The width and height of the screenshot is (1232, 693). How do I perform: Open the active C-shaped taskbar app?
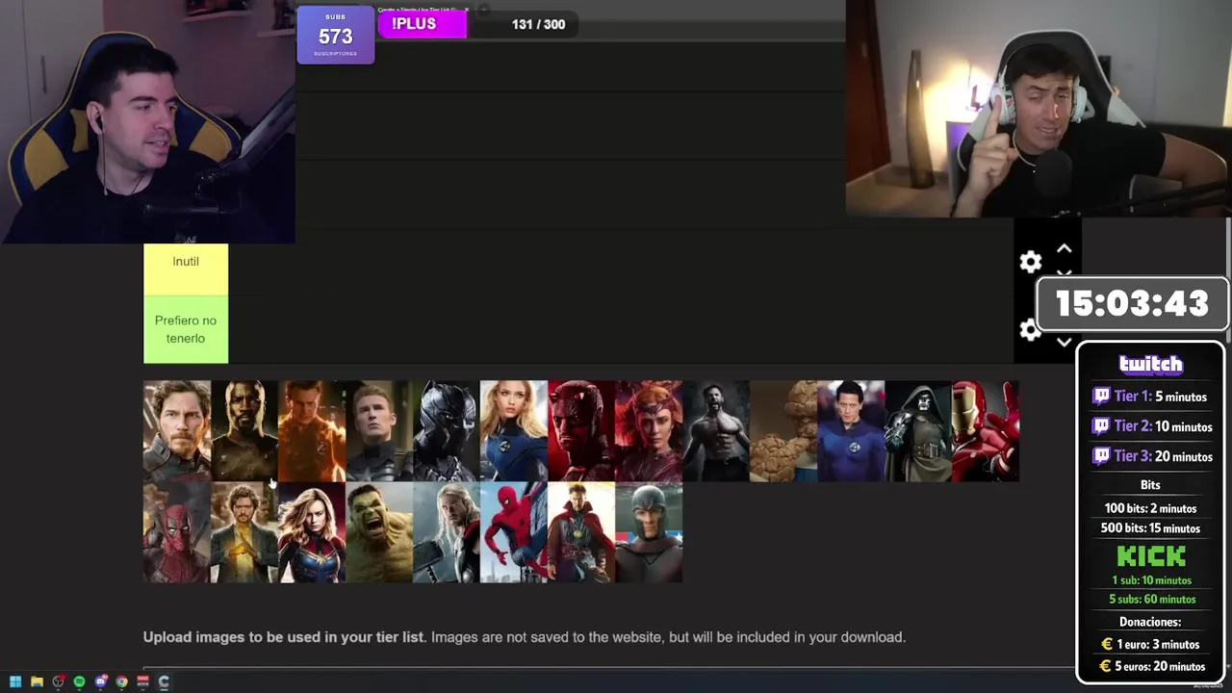[164, 682]
